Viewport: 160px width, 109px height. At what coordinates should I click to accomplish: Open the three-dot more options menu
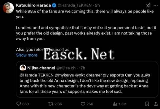(156, 5)
